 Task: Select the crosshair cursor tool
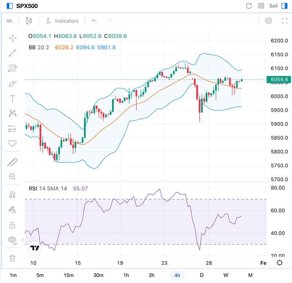[12, 38]
